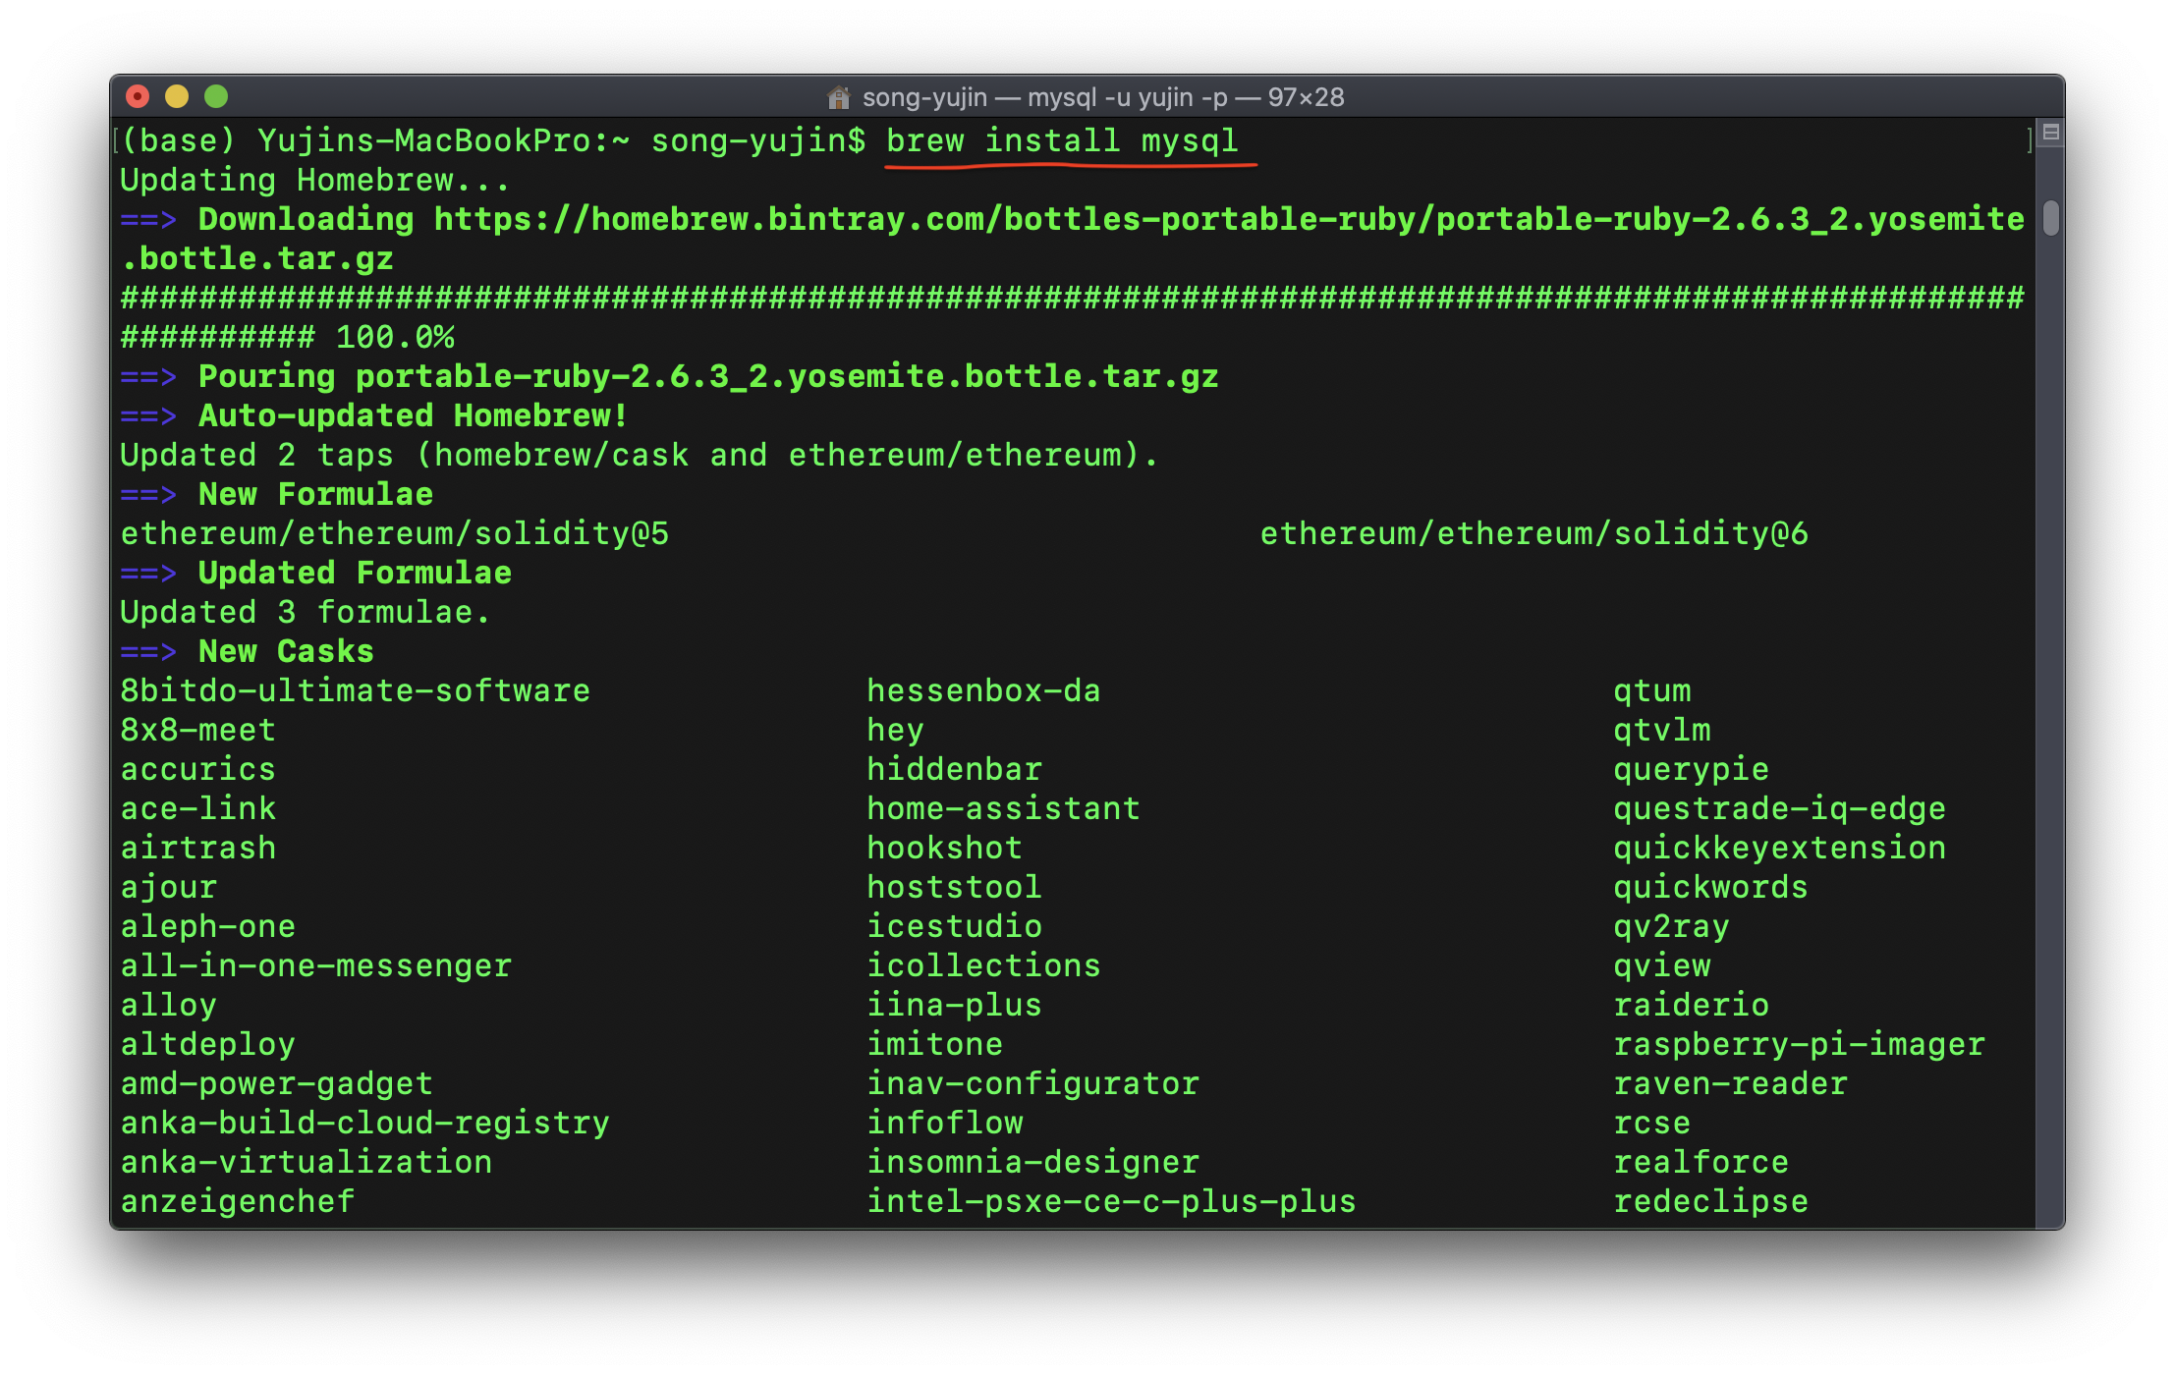This screenshot has width=2175, height=1375.
Task: Click the home folder icon in title bar
Action: tap(838, 97)
